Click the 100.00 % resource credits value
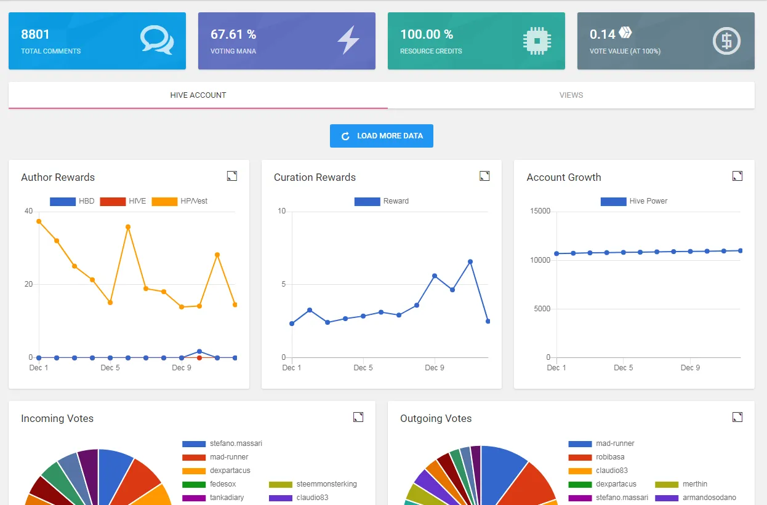The image size is (767, 505). click(427, 34)
